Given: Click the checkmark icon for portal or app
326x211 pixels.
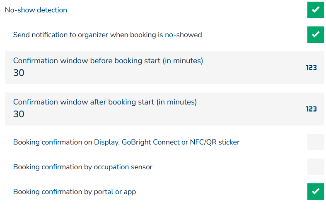Looking at the screenshot, I should 315,192.
